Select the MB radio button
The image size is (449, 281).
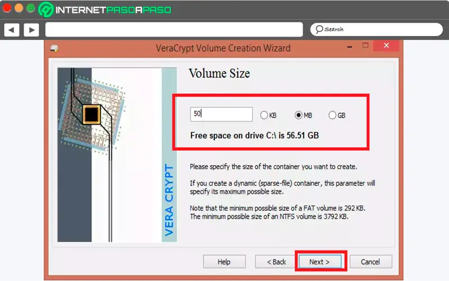pos(299,115)
